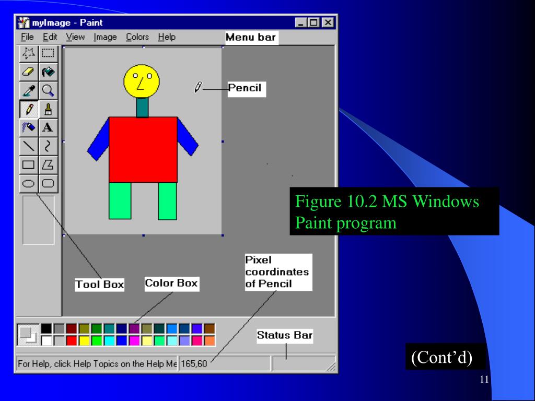Choose the Curve tool
This screenshot has height=401, width=535.
pos(48,146)
